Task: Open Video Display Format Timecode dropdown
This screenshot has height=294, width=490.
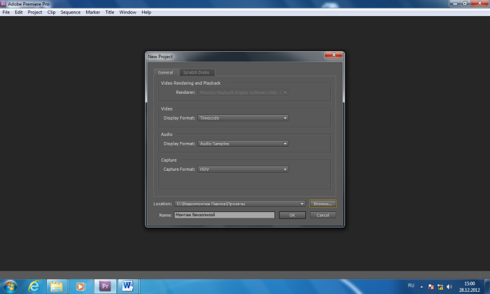Action: coord(243,118)
